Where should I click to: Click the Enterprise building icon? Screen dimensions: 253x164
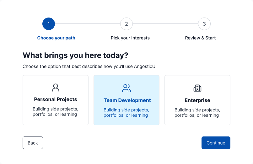click(197, 88)
